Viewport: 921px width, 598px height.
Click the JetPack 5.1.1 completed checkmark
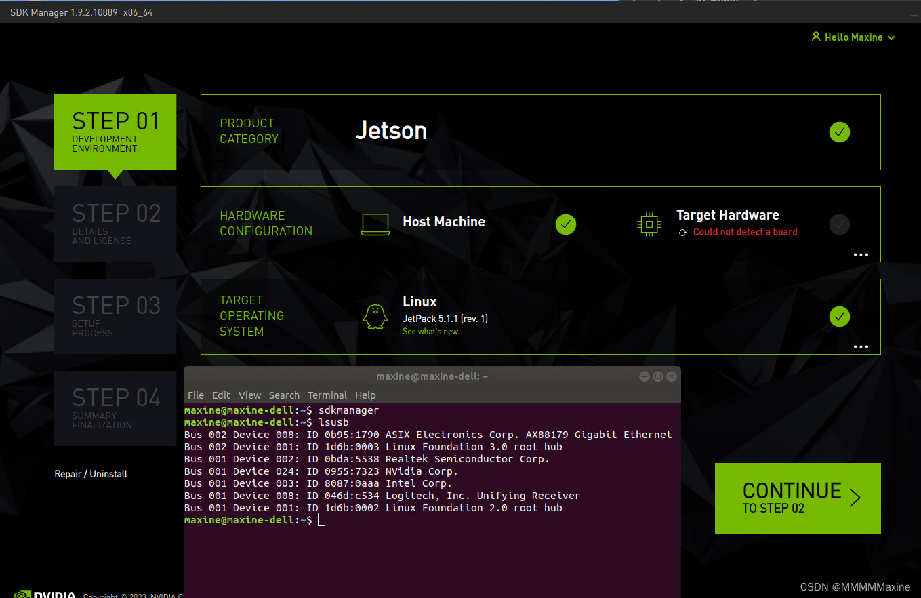coord(839,316)
